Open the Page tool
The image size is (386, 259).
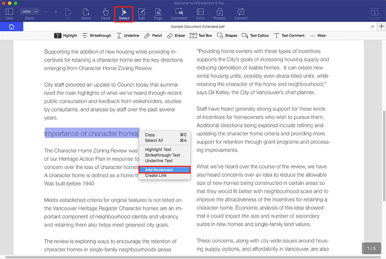pyautogui.click(x=158, y=14)
